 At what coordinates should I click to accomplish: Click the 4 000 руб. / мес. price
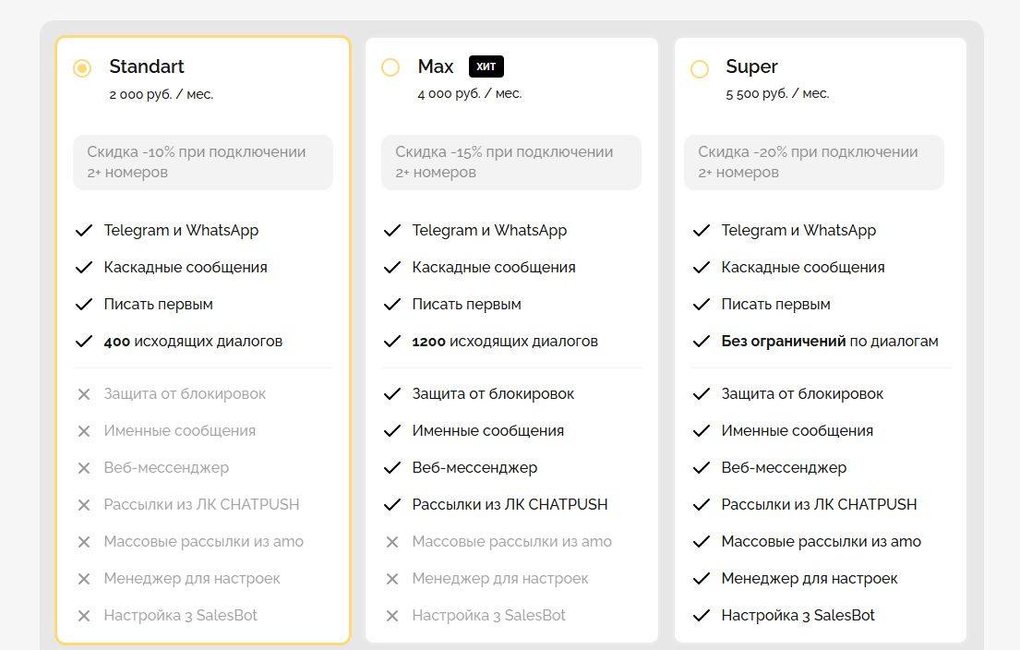tap(469, 93)
